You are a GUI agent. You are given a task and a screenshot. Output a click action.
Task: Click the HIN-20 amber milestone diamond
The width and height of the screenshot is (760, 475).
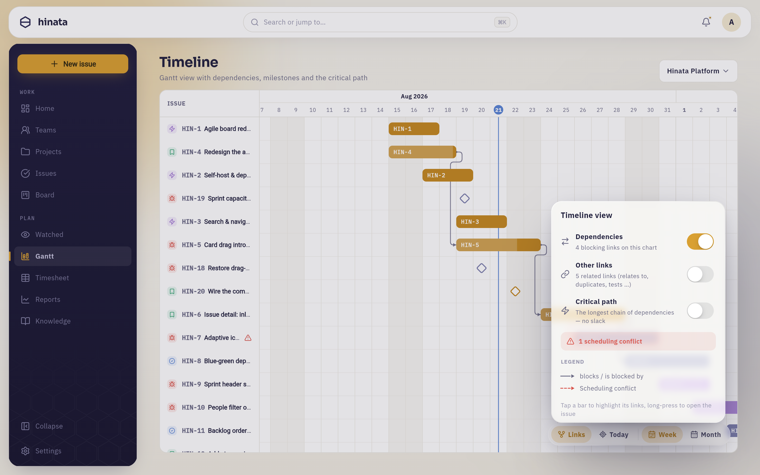pos(515,292)
